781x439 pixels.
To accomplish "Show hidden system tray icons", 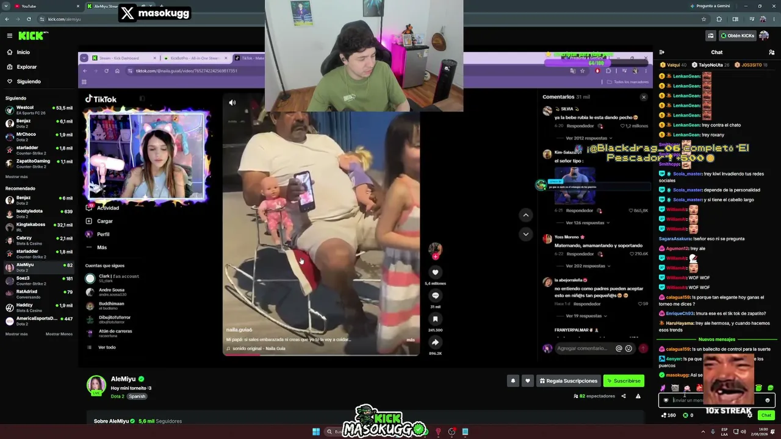I will point(702,432).
